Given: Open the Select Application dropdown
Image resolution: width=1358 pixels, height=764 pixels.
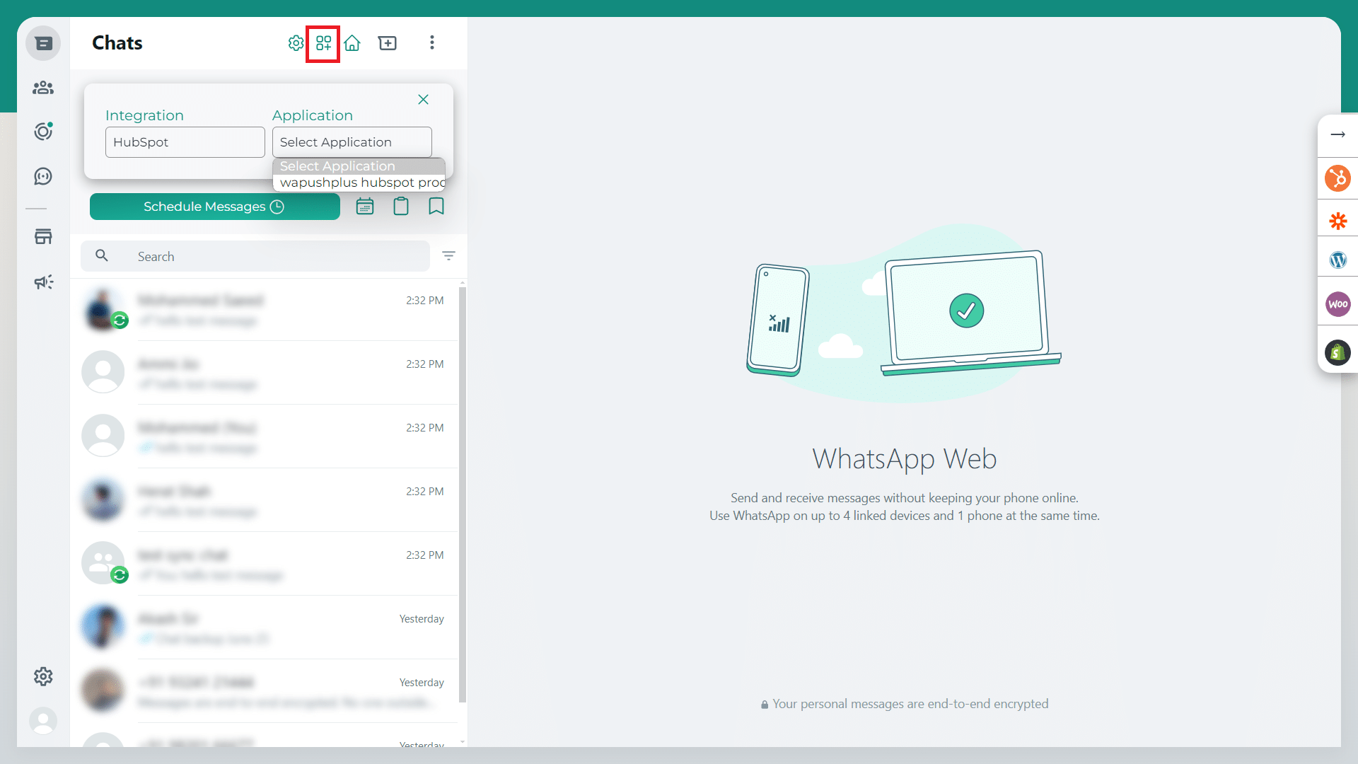Looking at the screenshot, I should pyautogui.click(x=352, y=142).
